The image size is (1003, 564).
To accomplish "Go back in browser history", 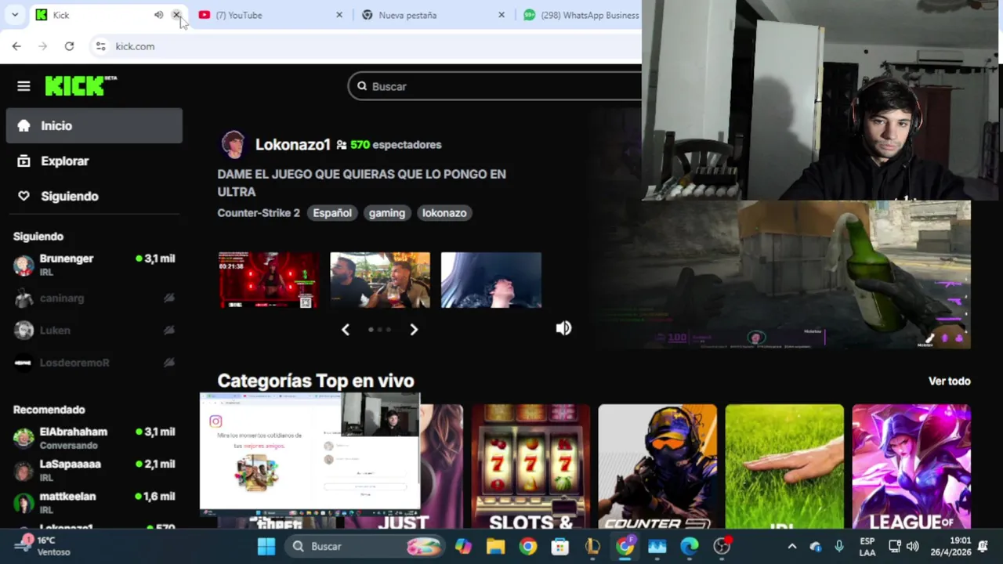I will coord(16,46).
